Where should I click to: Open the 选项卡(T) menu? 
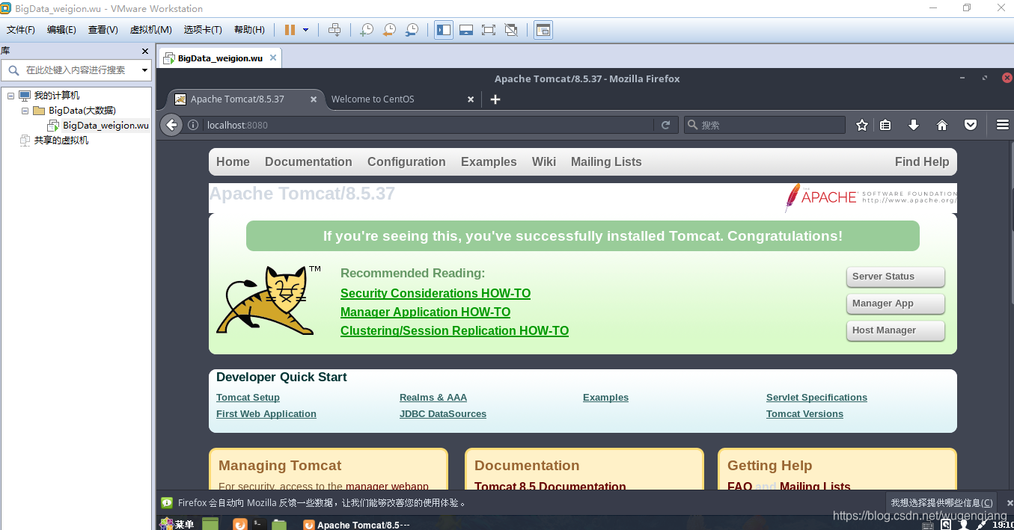coord(203,30)
